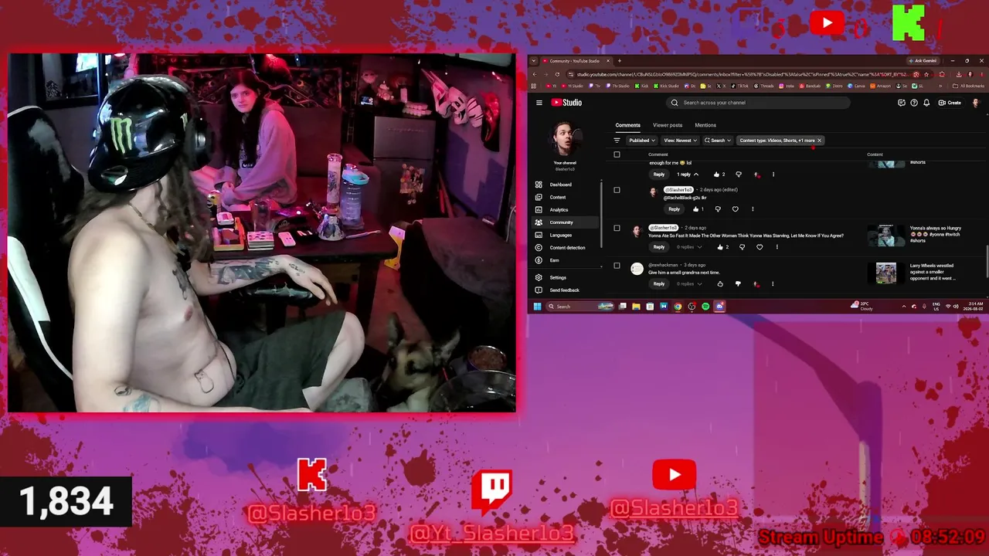Open the Chrome tab search chevron
The image size is (989, 556).
(533, 61)
